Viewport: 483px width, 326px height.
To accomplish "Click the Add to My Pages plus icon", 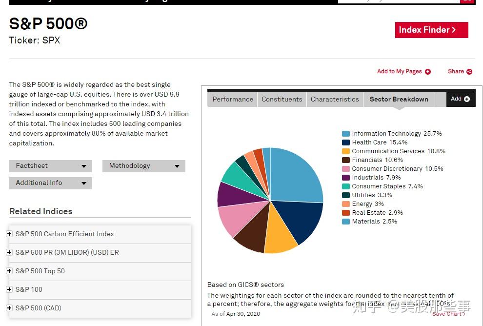I will pos(427,72).
